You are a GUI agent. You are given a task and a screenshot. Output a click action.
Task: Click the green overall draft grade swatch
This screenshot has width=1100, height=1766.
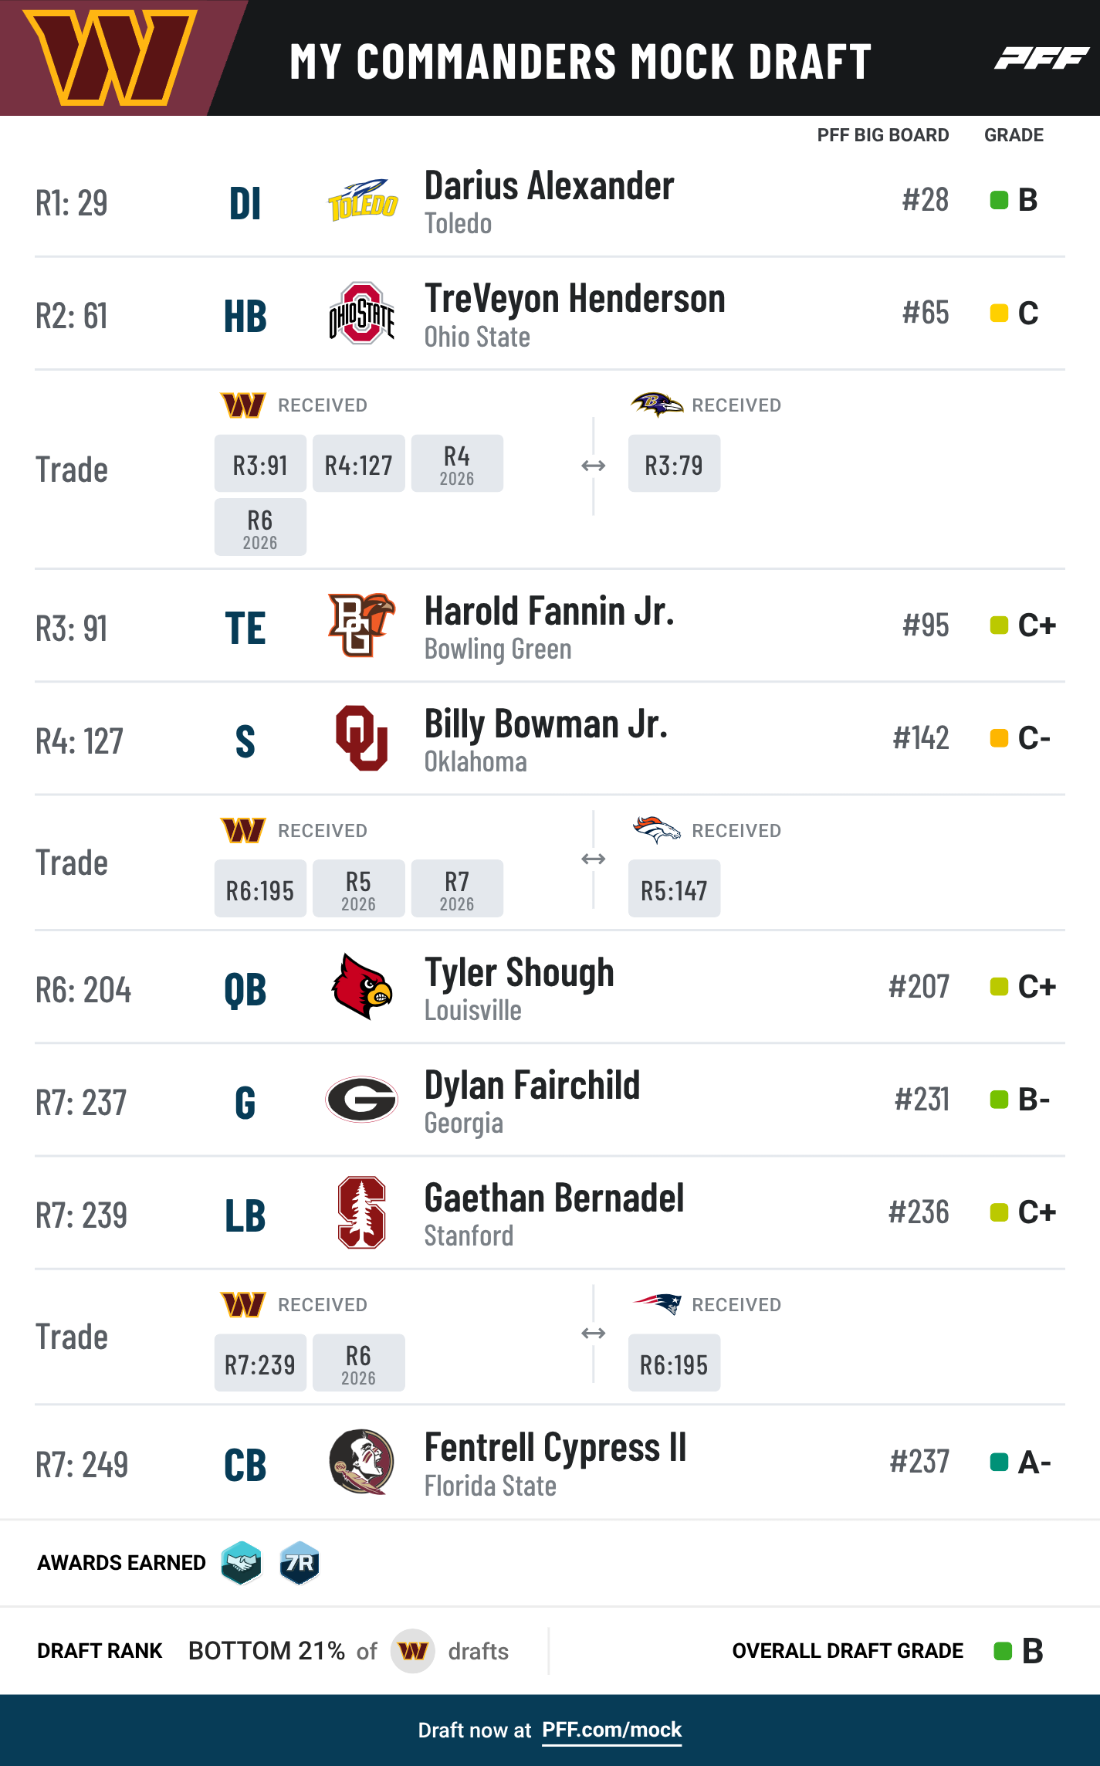pyautogui.click(x=1003, y=1651)
